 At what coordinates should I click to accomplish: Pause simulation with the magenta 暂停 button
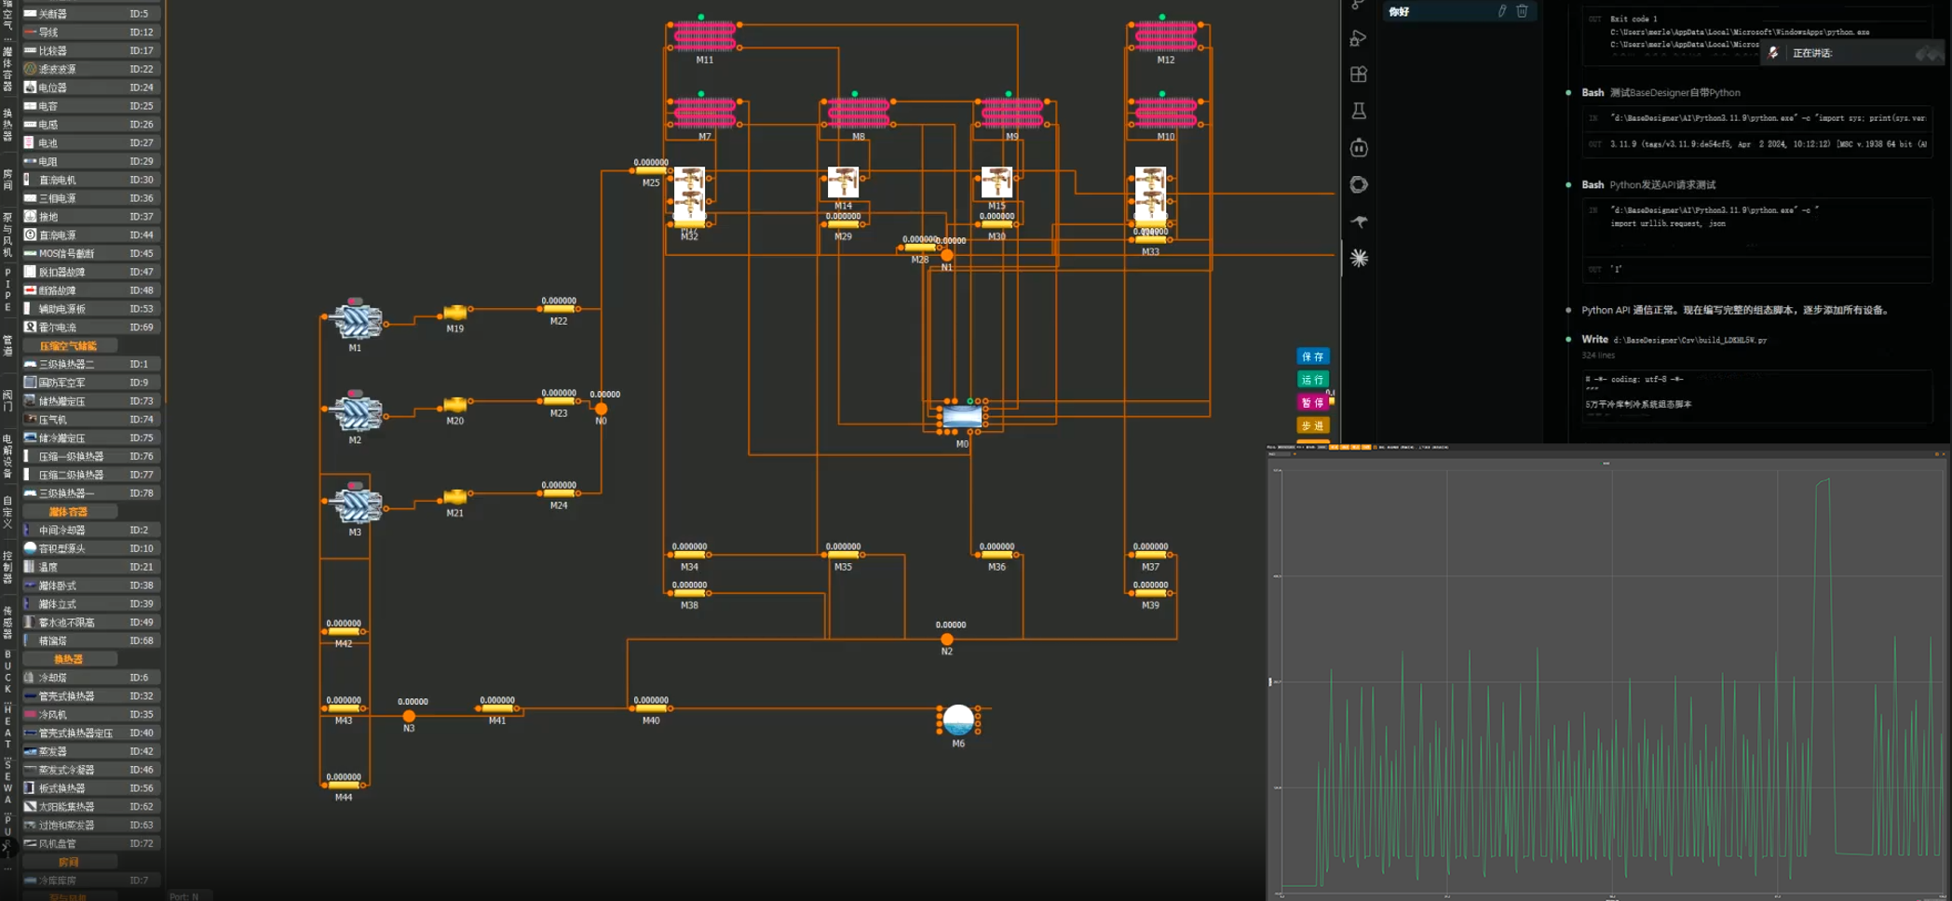[x=1313, y=402]
